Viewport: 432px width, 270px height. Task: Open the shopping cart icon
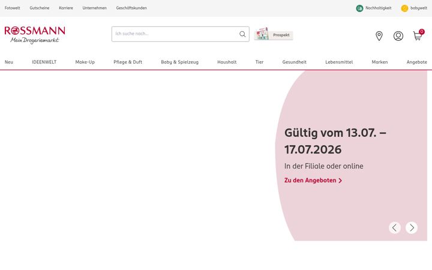coord(418,36)
